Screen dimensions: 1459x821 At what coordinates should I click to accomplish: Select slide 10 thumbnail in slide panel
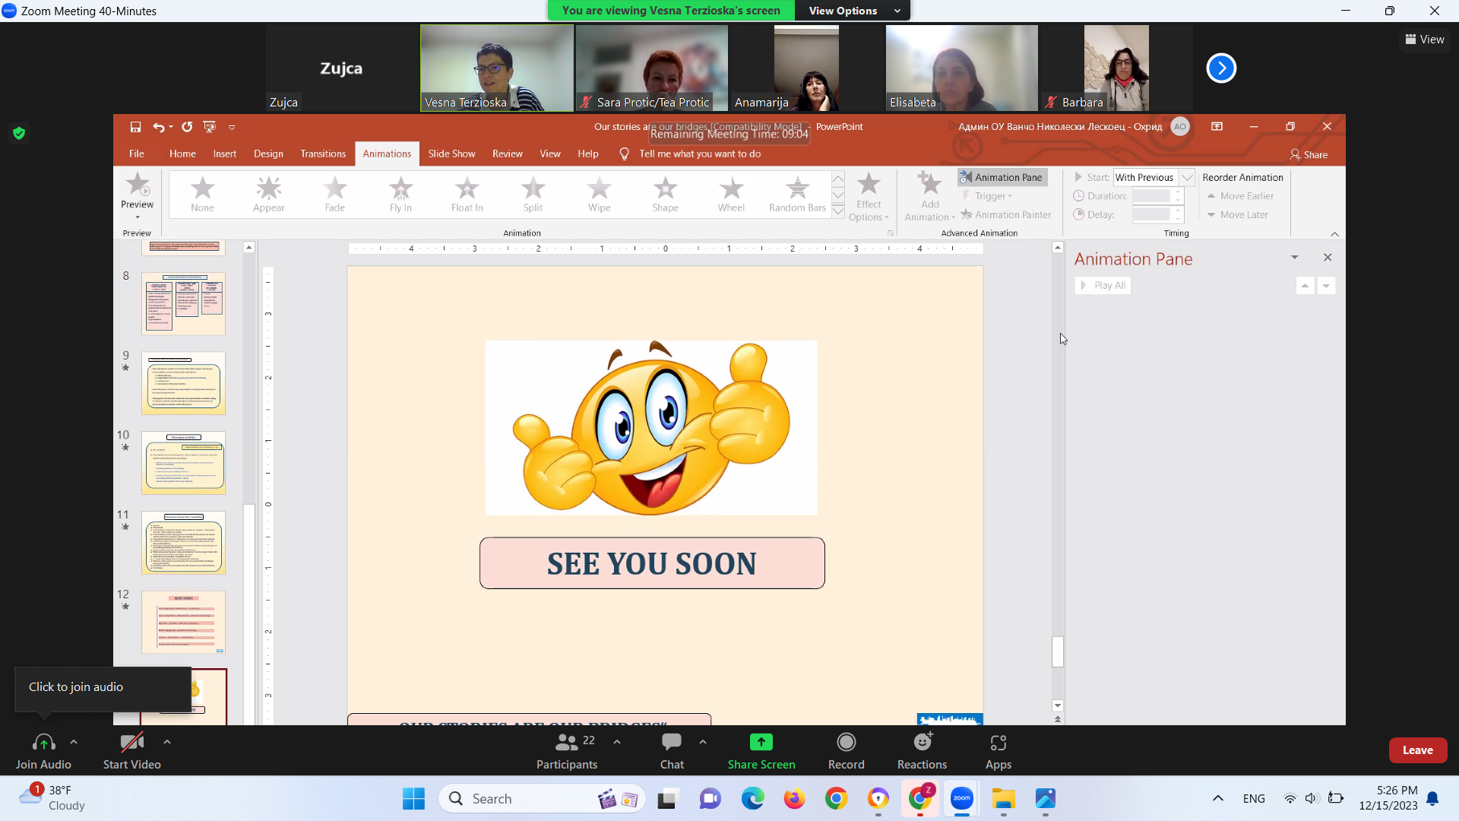(183, 463)
